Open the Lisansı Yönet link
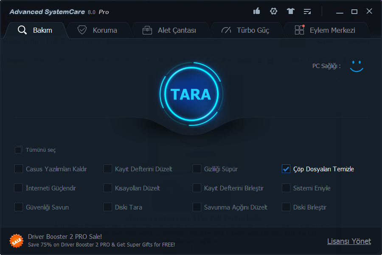 349,241
